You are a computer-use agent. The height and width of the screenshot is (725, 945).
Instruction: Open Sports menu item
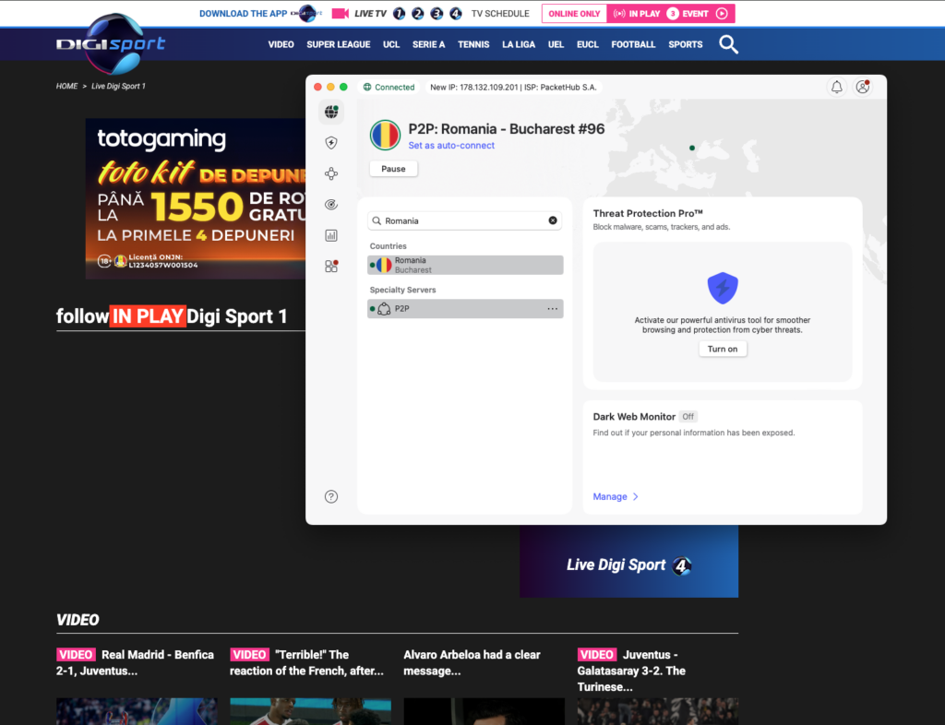[686, 44]
